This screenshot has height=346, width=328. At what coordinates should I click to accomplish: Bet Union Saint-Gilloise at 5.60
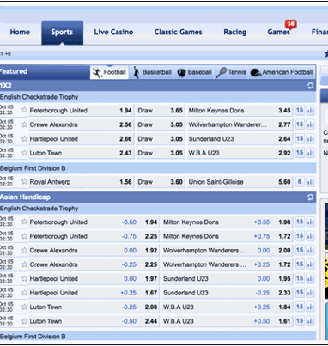pos(240,182)
